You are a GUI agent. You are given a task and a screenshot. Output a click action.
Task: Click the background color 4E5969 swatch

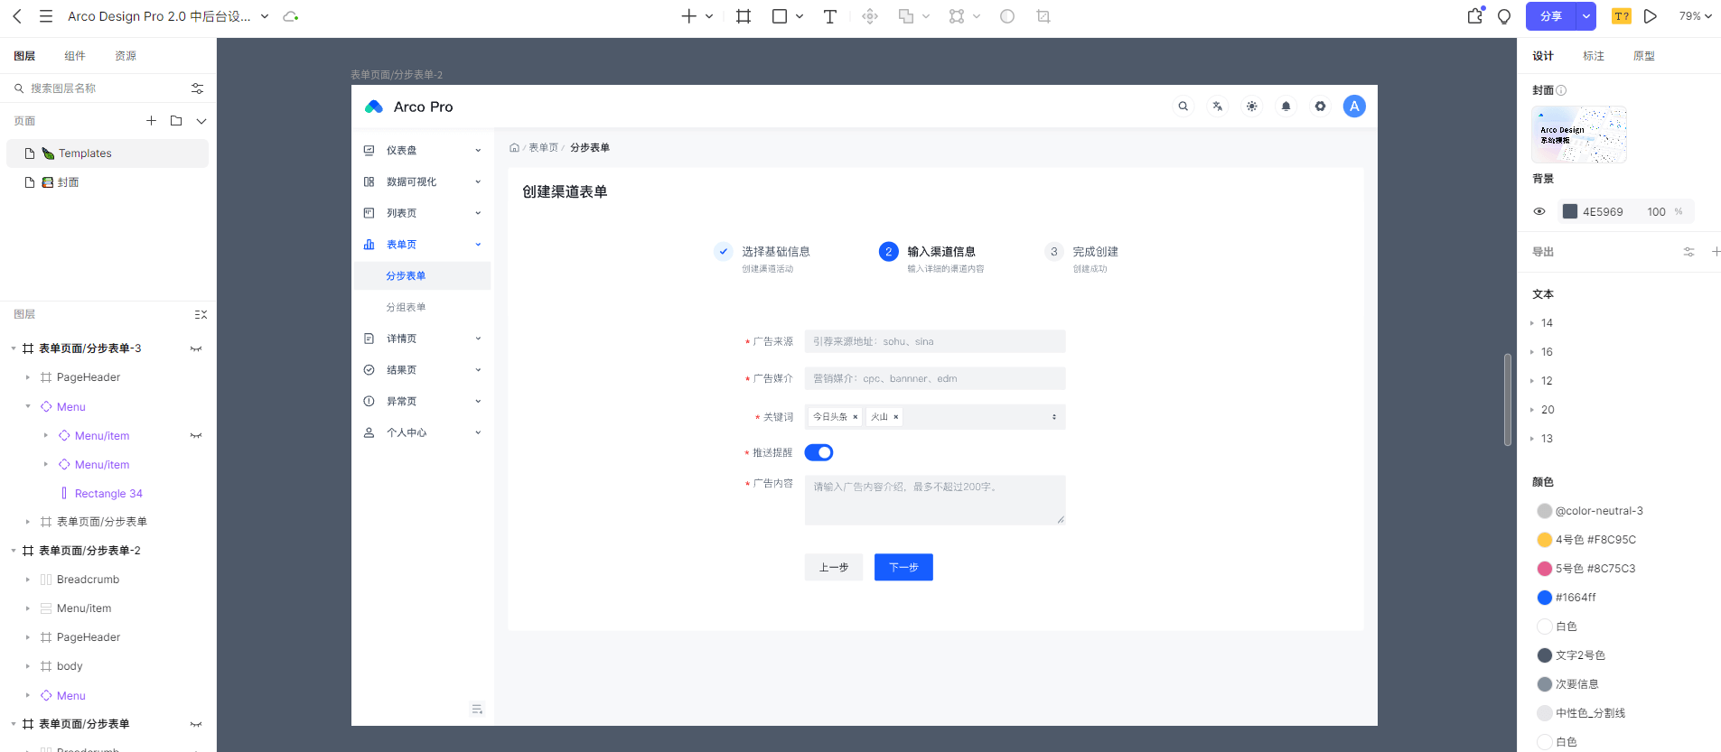coord(1570,212)
